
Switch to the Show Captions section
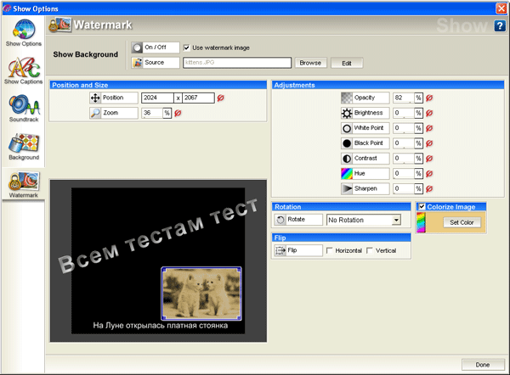point(24,70)
